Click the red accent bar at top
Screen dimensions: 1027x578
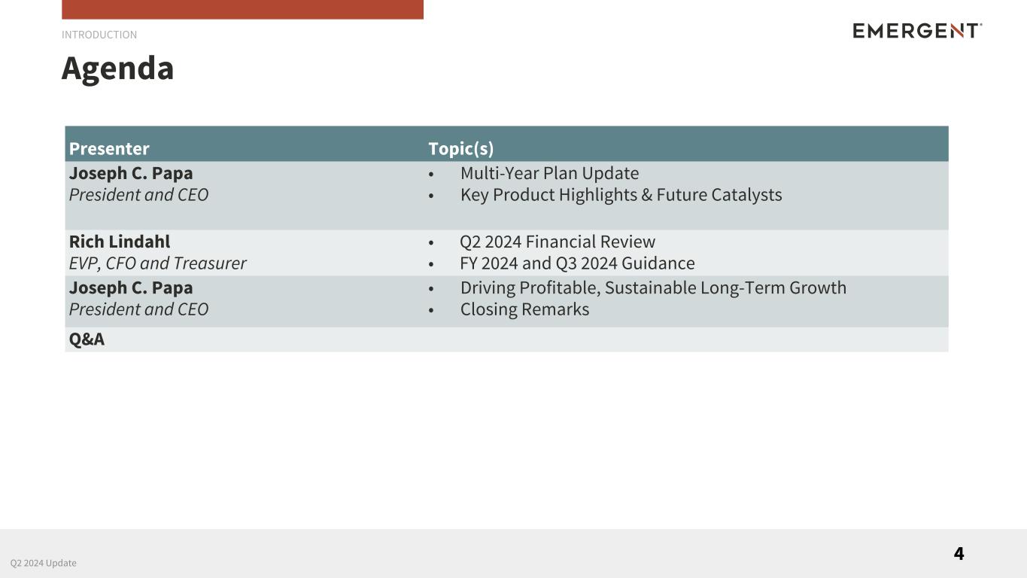[242, 9]
